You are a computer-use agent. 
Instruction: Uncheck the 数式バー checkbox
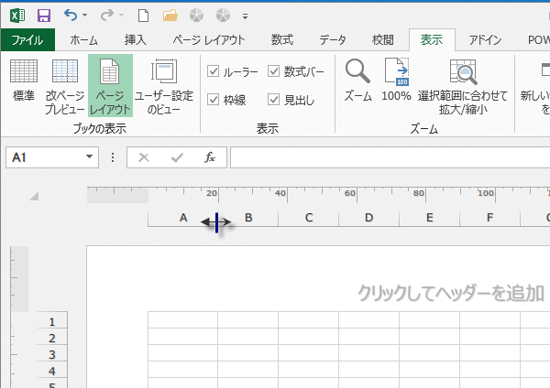(x=274, y=71)
